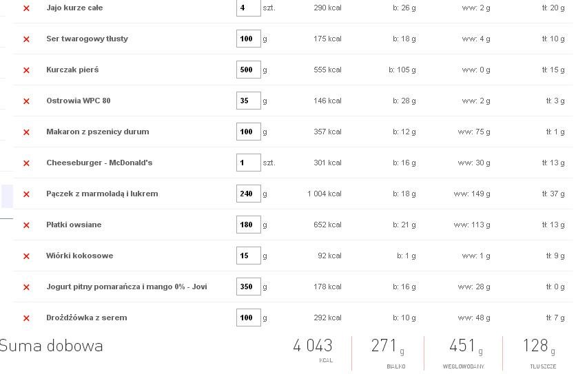The height and width of the screenshot is (374, 576).
Task: Remove Wiórki kokosowe from the list
Action: [x=26, y=256]
